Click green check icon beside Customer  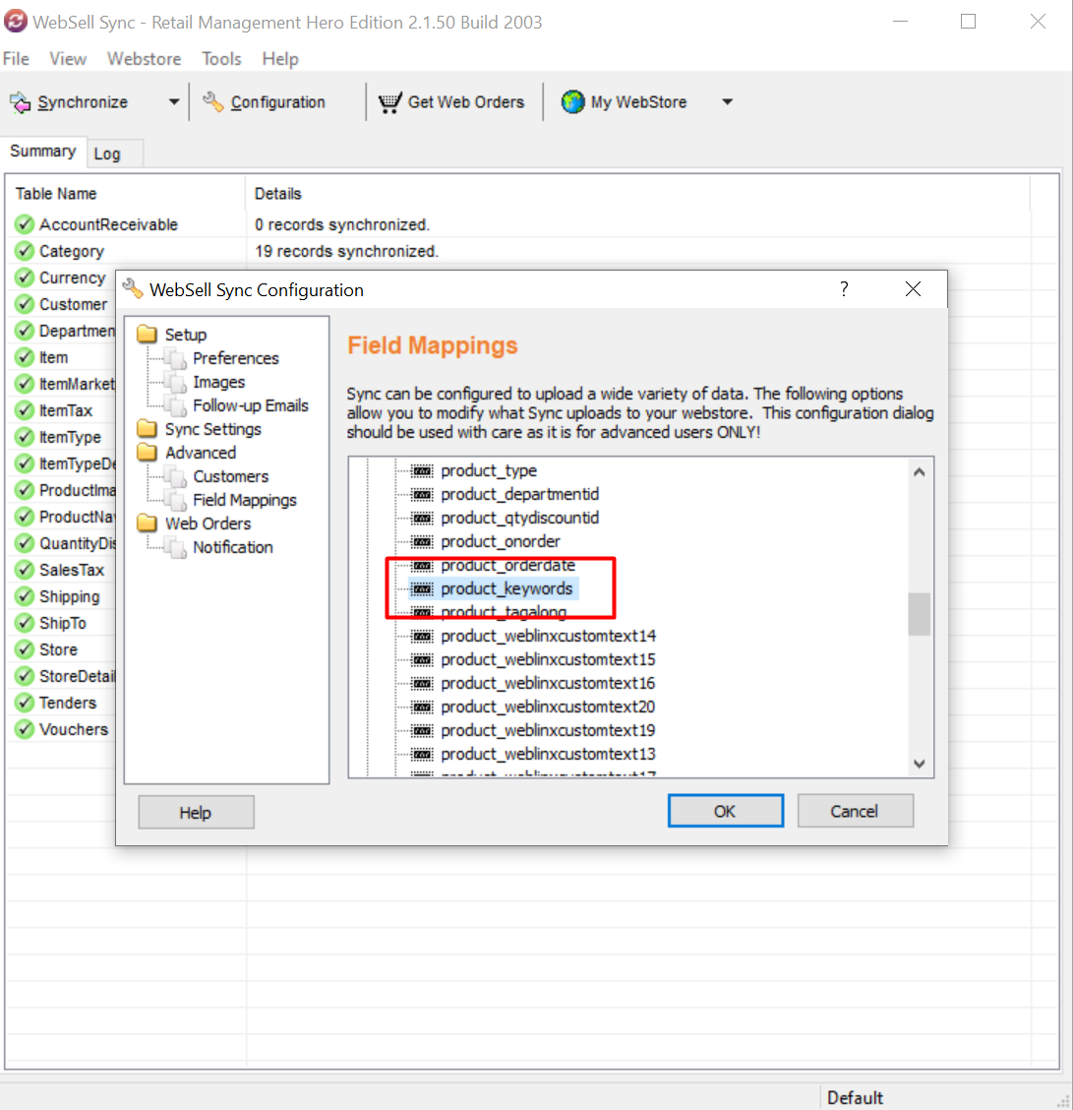click(x=25, y=304)
